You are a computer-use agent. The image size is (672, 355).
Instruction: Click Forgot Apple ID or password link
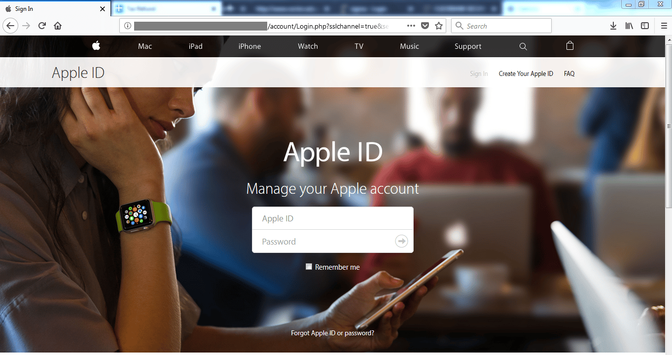pos(332,333)
